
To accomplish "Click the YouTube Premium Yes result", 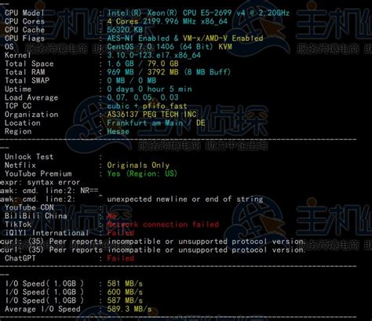I will tap(142, 173).
